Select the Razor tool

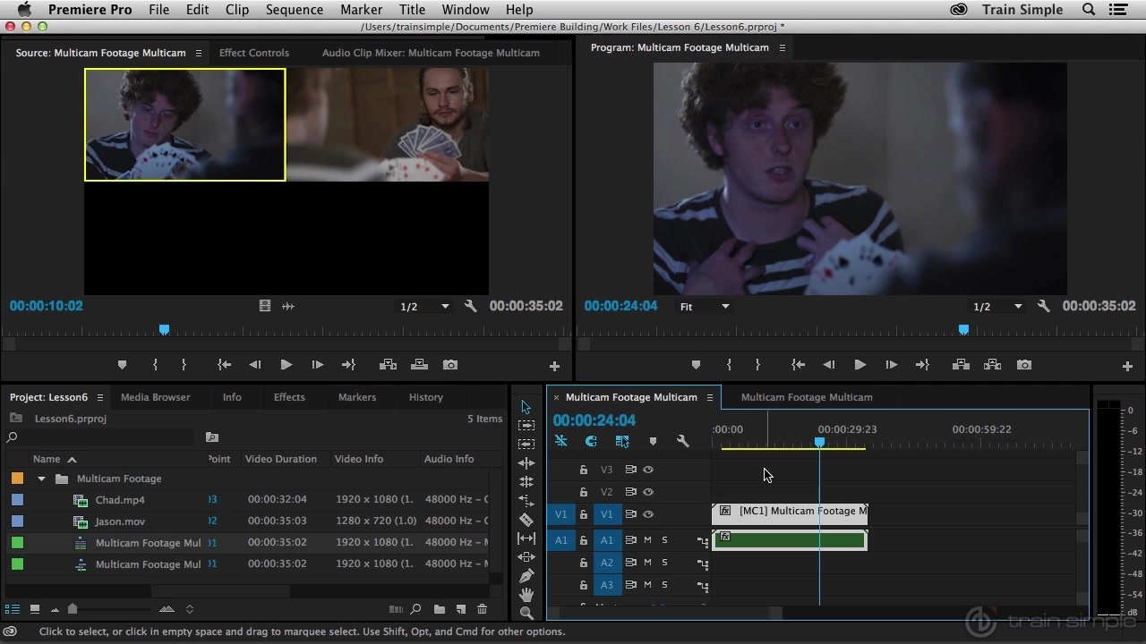pos(526,520)
